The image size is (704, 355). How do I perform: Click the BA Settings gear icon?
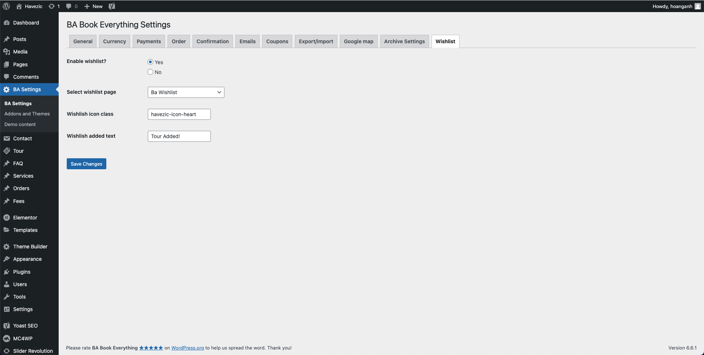[7, 89]
